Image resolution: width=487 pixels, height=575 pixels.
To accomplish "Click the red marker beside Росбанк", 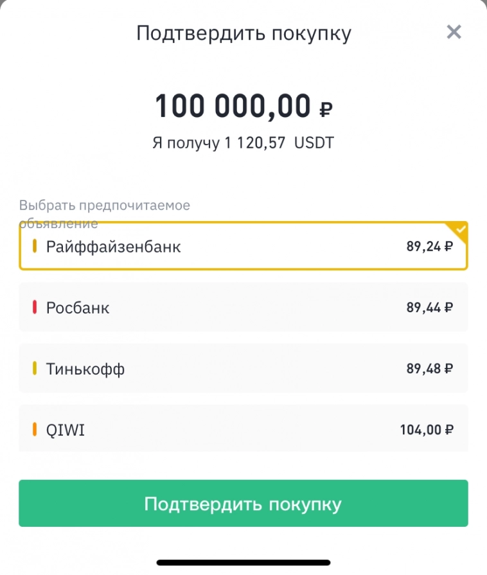I will (35, 308).
